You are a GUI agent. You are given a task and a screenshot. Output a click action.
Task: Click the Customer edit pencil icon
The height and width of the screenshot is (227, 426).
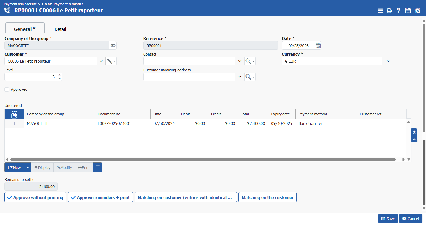[x=110, y=61]
